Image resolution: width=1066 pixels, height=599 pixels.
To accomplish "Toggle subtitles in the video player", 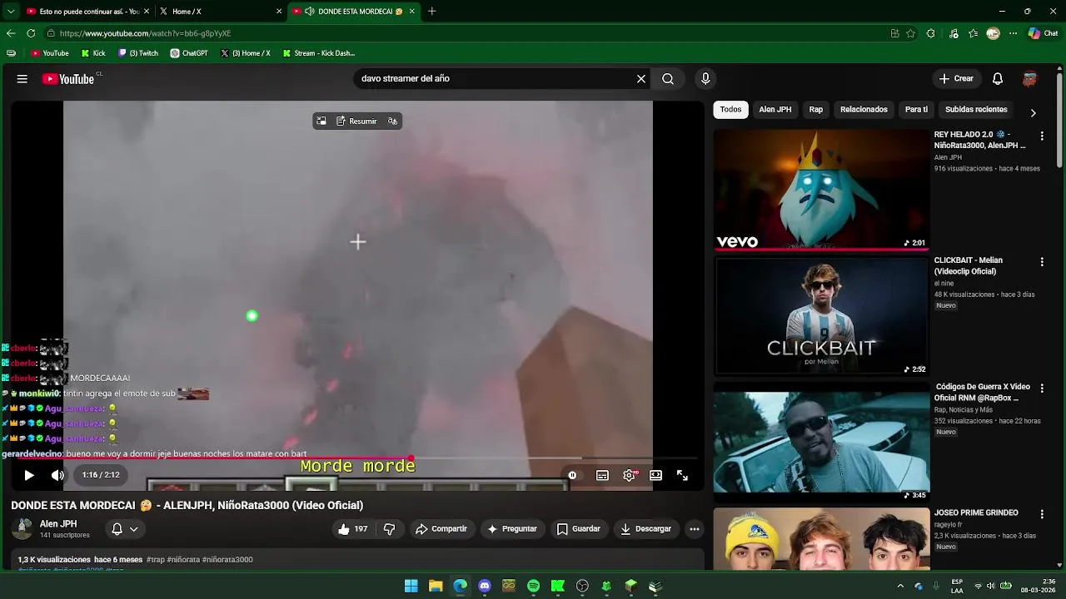I will (x=602, y=475).
